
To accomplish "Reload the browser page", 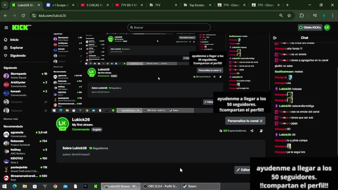I will [x=23, y=16].
